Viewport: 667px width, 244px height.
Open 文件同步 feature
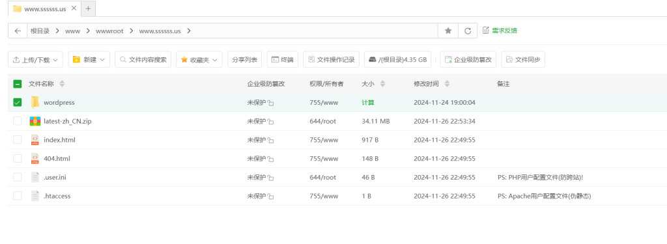pyautogui.click(x=523, y=59)
